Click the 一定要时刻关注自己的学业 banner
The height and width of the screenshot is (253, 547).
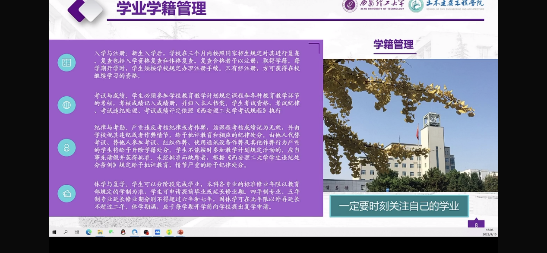399,206
